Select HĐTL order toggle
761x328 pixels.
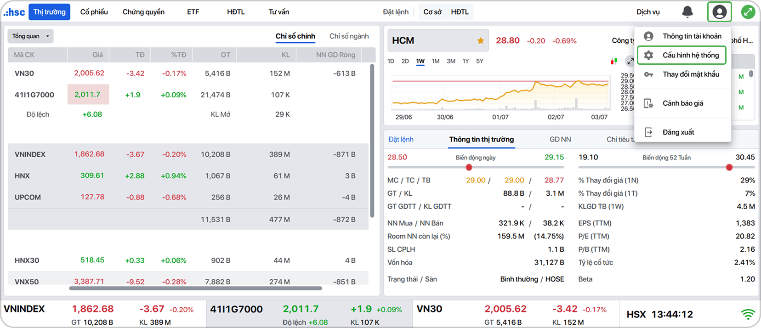tap(460, 12)
